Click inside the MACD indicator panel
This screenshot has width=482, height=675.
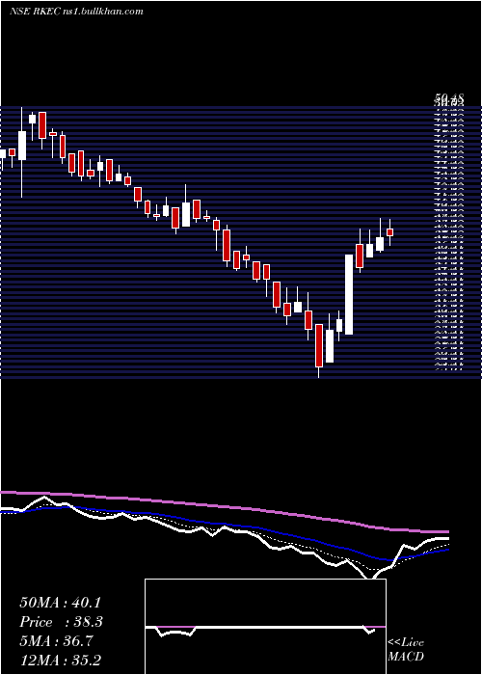tap(265, 627)
